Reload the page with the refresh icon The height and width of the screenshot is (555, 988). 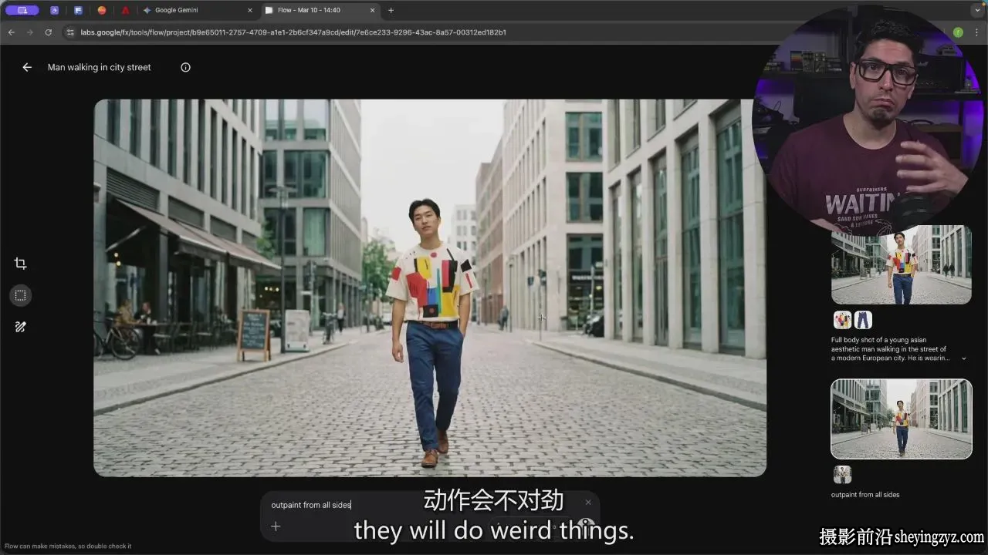[x=48, y=32]
